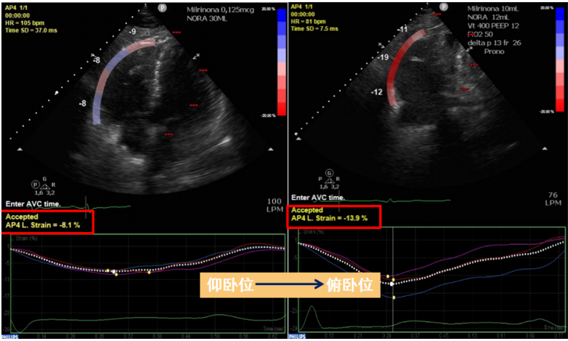Select the G/P/R triangle orientation icon in the 105 bpm panel
568x341 pixels.
coord(44,185)
